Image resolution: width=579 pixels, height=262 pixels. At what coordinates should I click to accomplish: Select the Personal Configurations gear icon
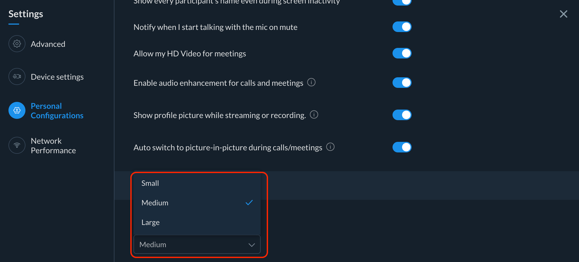point(17,110)
